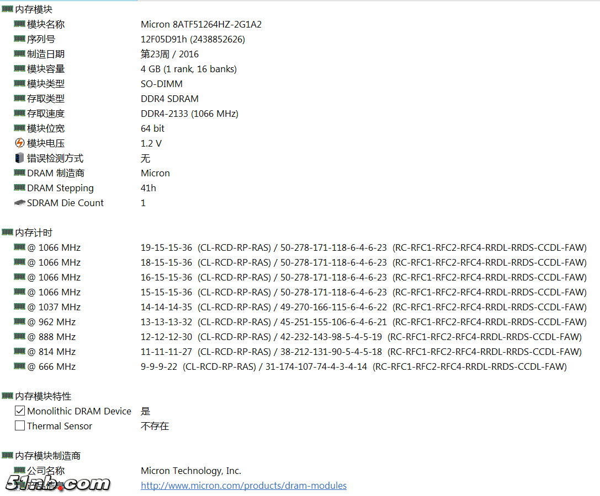Click the memory icon next to DRAM Stepping
The image size is (600, 496).
[x=19, y=187]
